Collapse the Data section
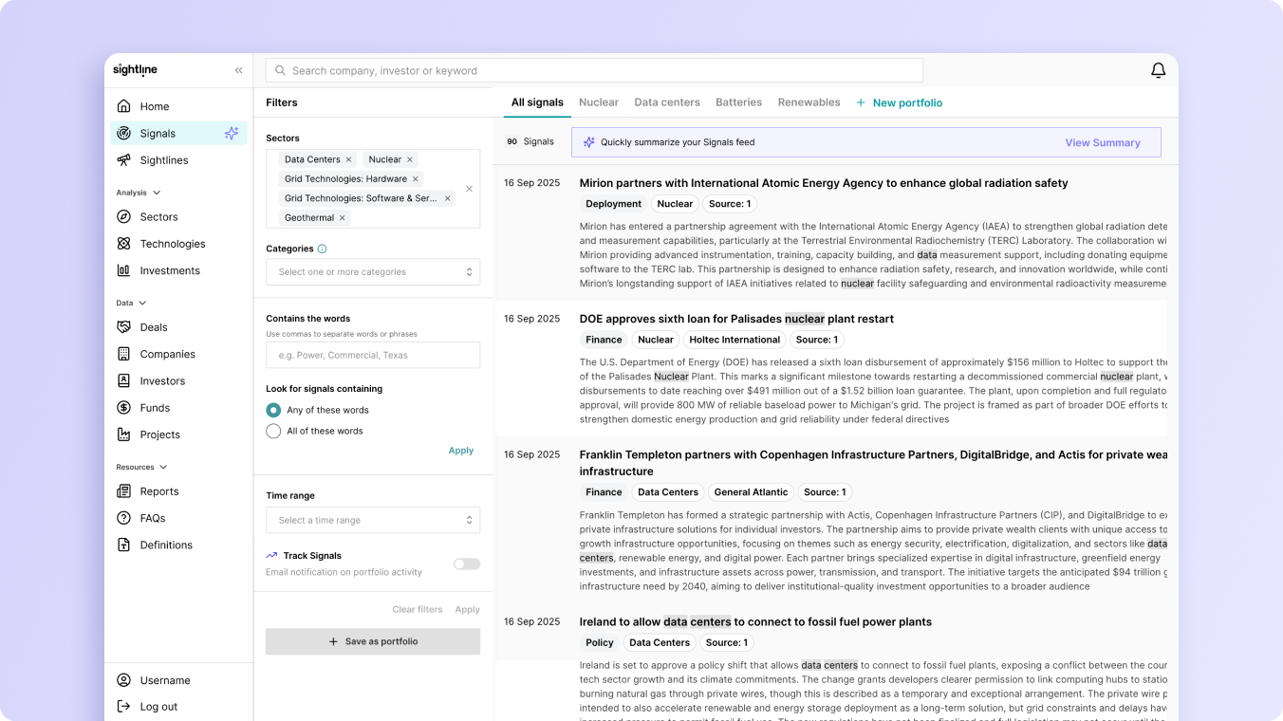Screen dimensions: 1283x721 pyautogui.click(x=142, y=303)
